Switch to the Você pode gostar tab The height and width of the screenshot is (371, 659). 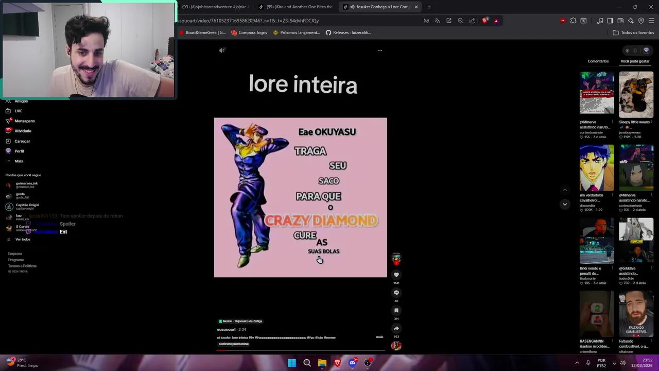[x=635, y=61]
